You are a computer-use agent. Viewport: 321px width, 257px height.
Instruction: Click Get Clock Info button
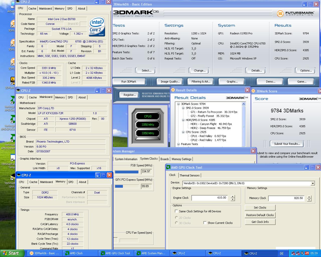[260, 222]
